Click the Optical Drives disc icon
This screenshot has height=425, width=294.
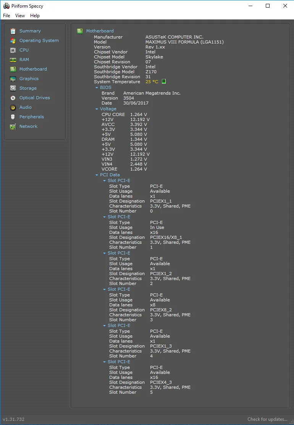[13, 98]
